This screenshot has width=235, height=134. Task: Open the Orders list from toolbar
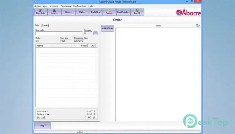click(x=54, y=12)
